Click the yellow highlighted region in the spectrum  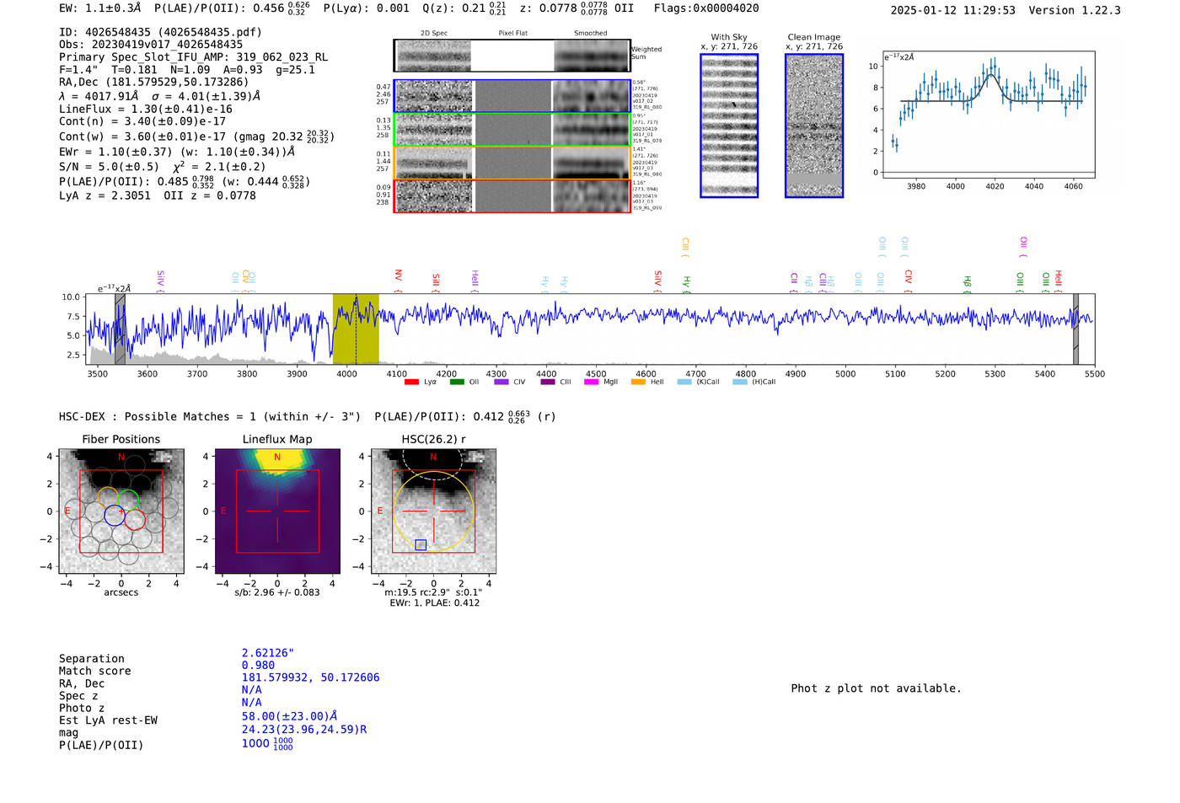click(356, 329)
